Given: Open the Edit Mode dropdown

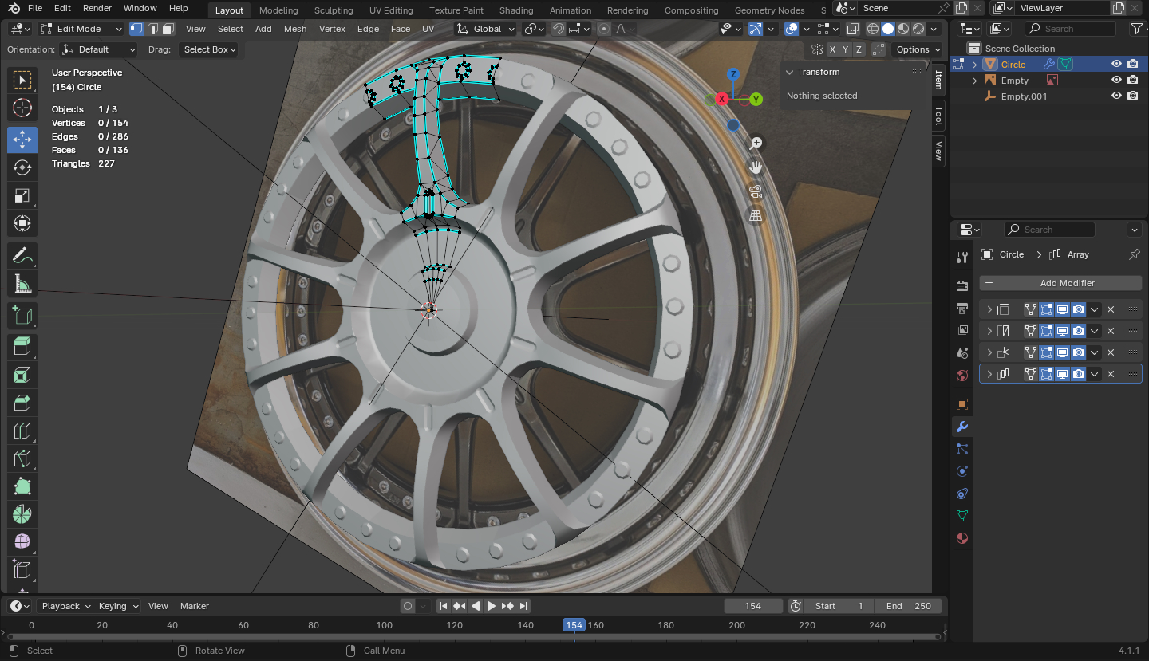Looking at the screenshot, I should click(x=81, y=29).
